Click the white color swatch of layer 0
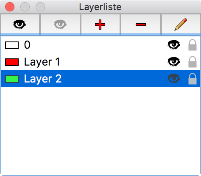201x176 pixels. (12, 45)
